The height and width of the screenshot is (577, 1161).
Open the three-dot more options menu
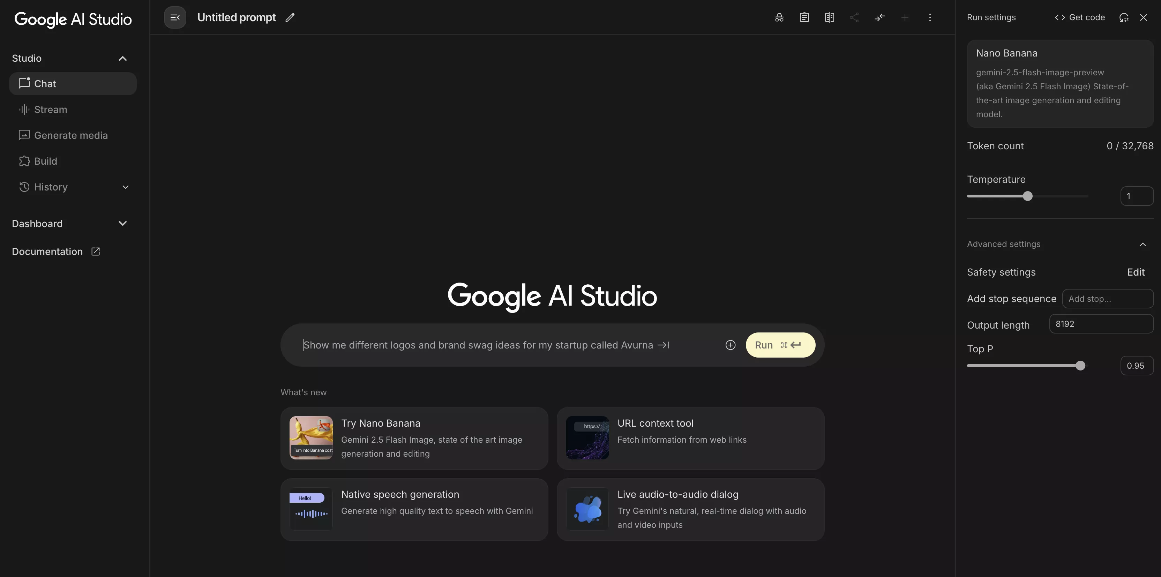point(930,17)
